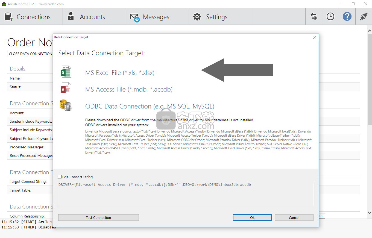Open the Connections section
The width and height of the screenshot is (372, 238).
(x=31, y=17)
